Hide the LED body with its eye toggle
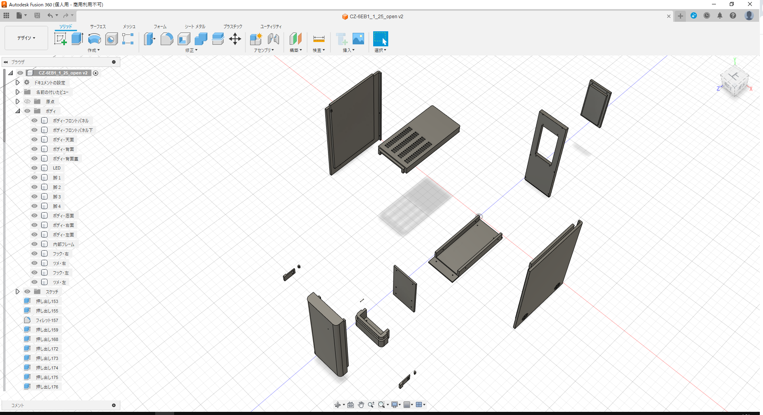 34,168
